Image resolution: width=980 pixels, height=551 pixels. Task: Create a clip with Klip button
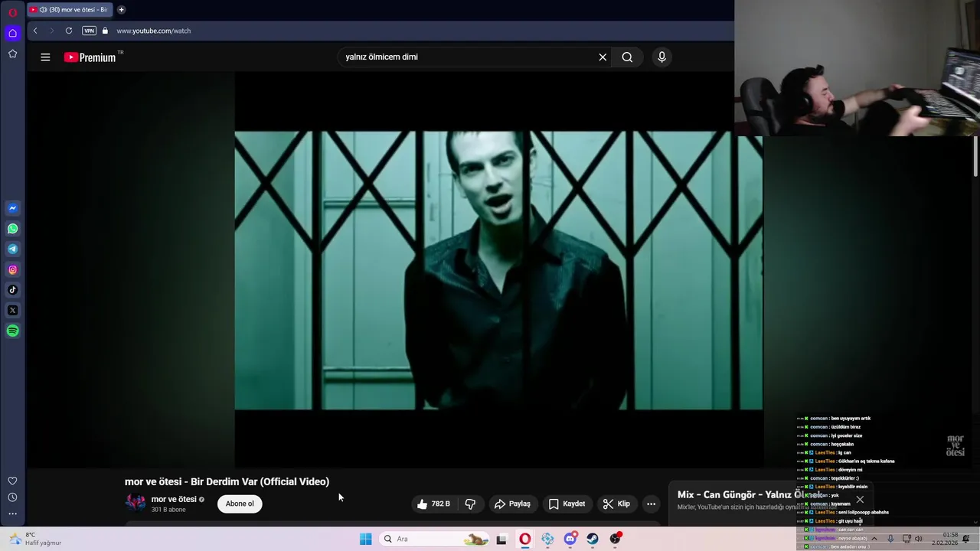click(616, 504)
